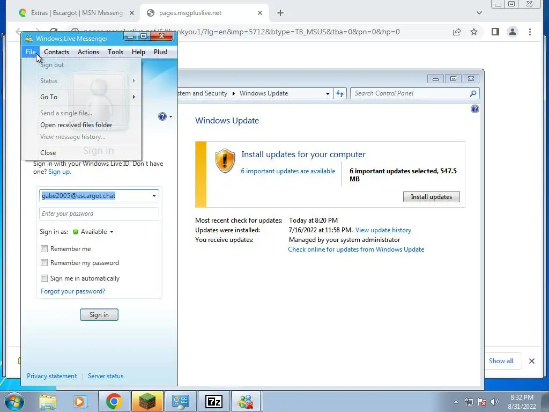Image resolution: width=549 pixels, height=412 pixels.
Task: Open the File menu in Messenger
Action: 31,52
